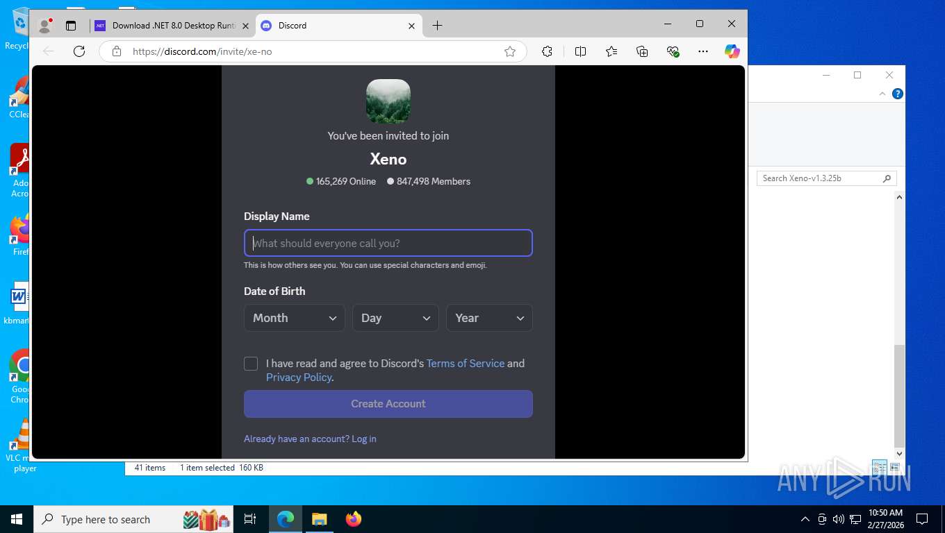Screen dimensions: 945x533
Task: Open Edge Settings and more menu
Action: [703, 51]
